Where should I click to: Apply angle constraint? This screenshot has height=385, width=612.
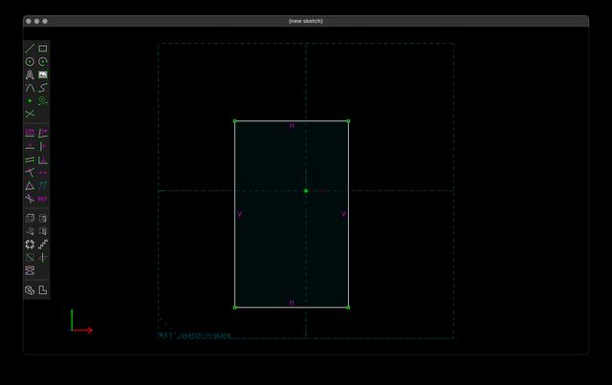[x=43, y=133]
